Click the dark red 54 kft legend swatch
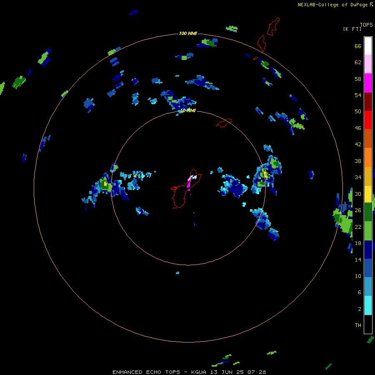 point(368,101)
